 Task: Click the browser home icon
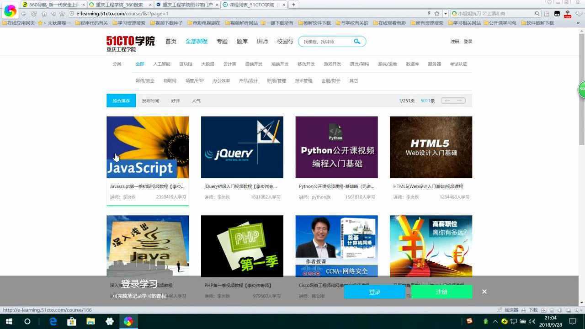point(44,14)
